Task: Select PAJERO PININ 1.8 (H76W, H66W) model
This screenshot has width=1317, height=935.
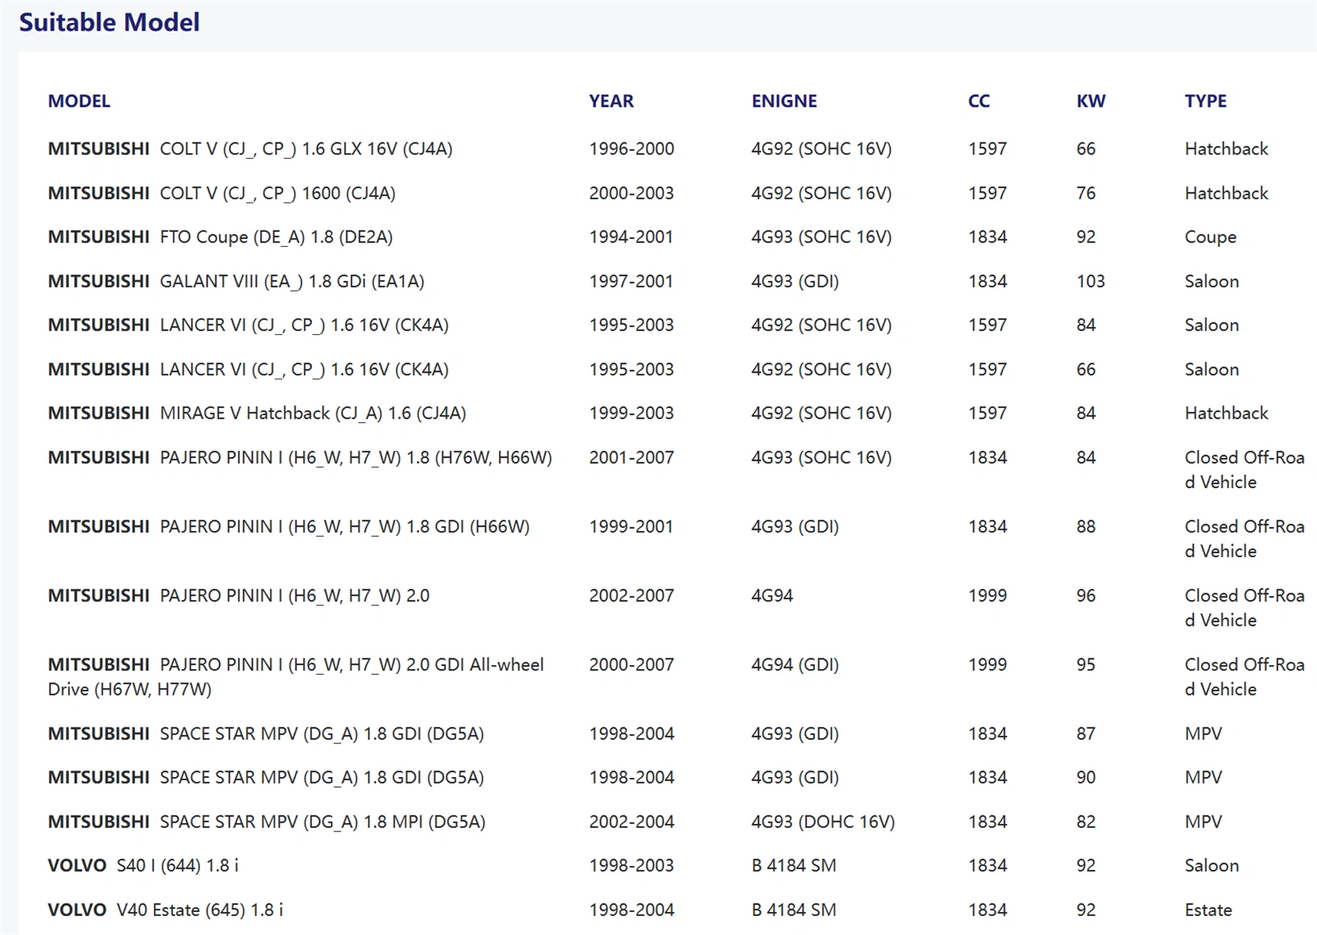Action: tap(300, 458)
